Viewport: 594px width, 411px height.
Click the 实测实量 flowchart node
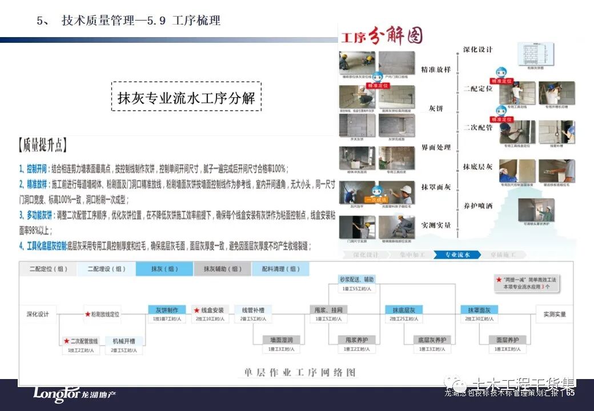pyautogui.click(x=555, y=315)
